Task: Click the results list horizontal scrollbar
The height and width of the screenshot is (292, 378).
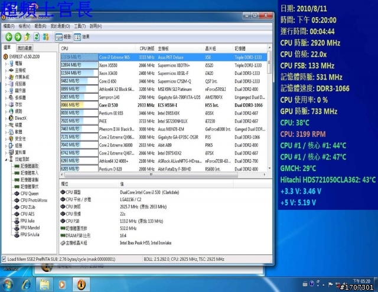Action: (151, 175)
